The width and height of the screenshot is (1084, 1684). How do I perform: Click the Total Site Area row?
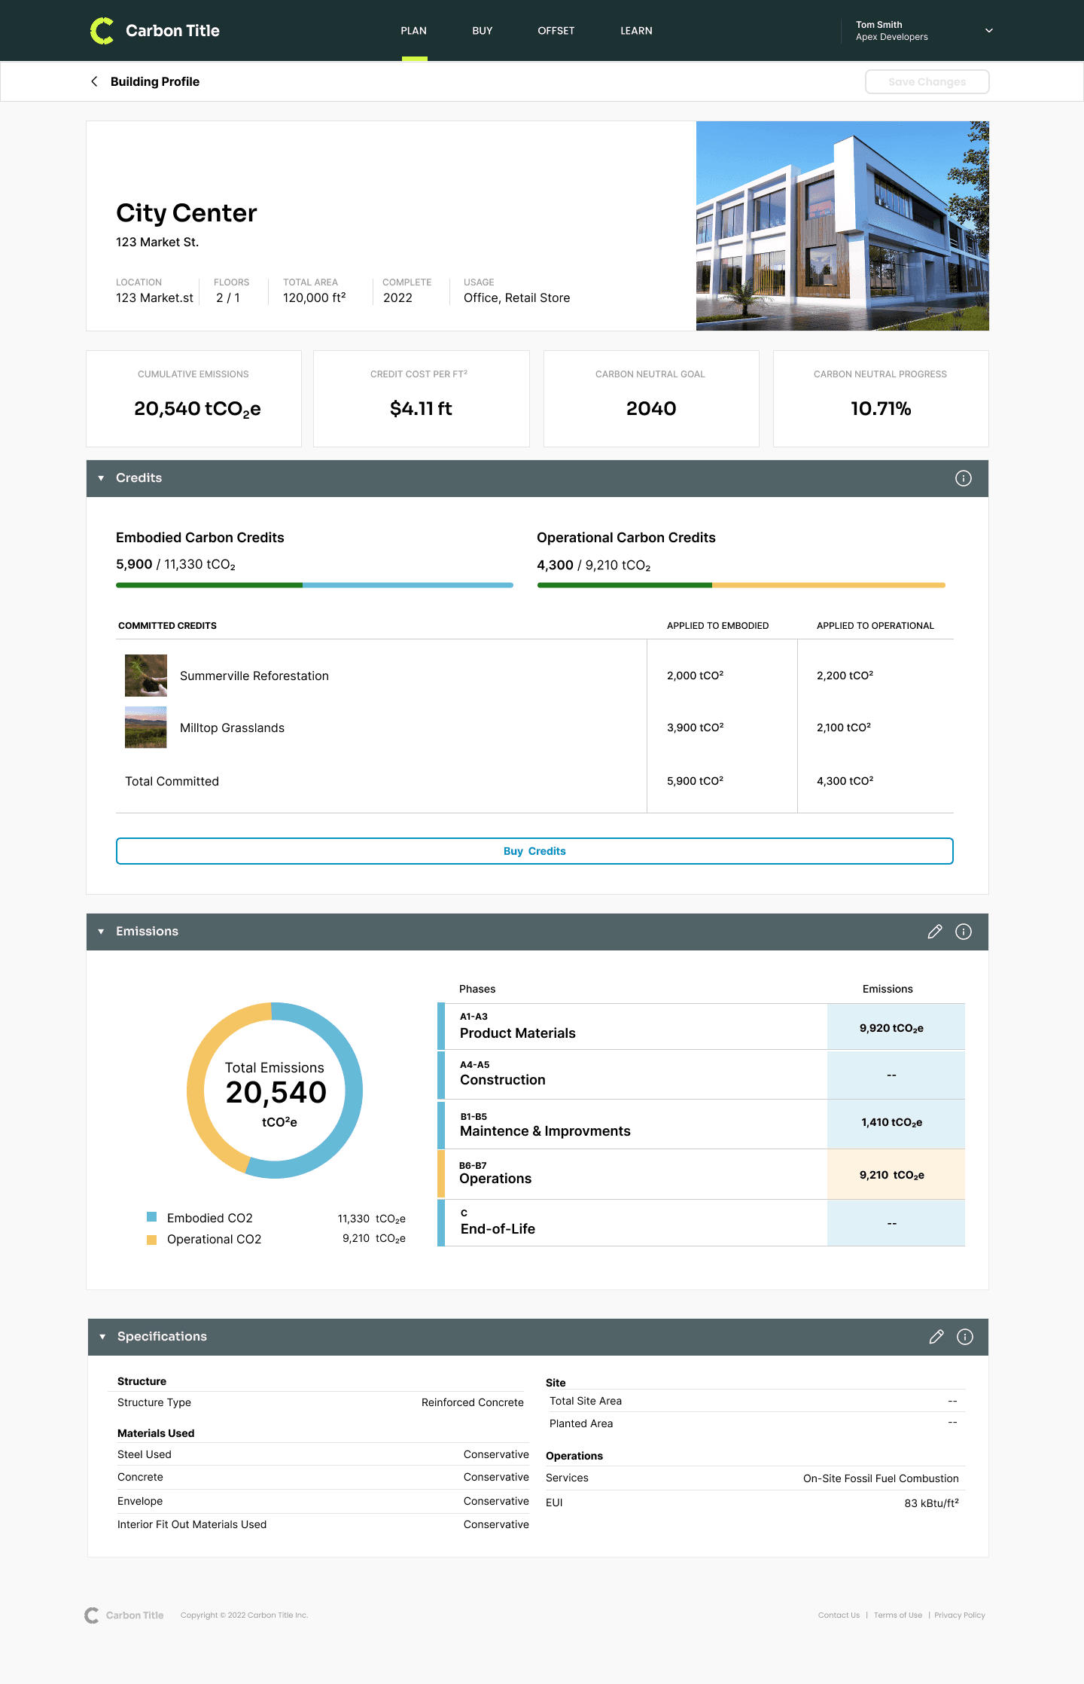click(x=755, y=1401)
